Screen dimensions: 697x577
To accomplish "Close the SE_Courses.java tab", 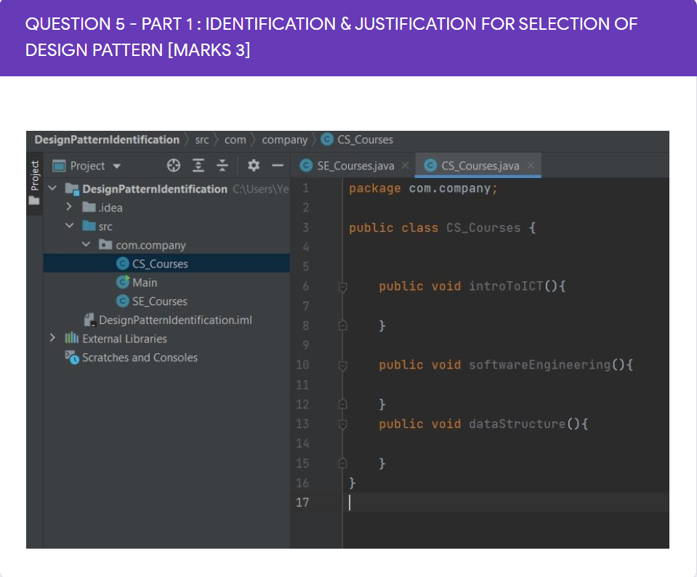I will (x=405, y=166).
